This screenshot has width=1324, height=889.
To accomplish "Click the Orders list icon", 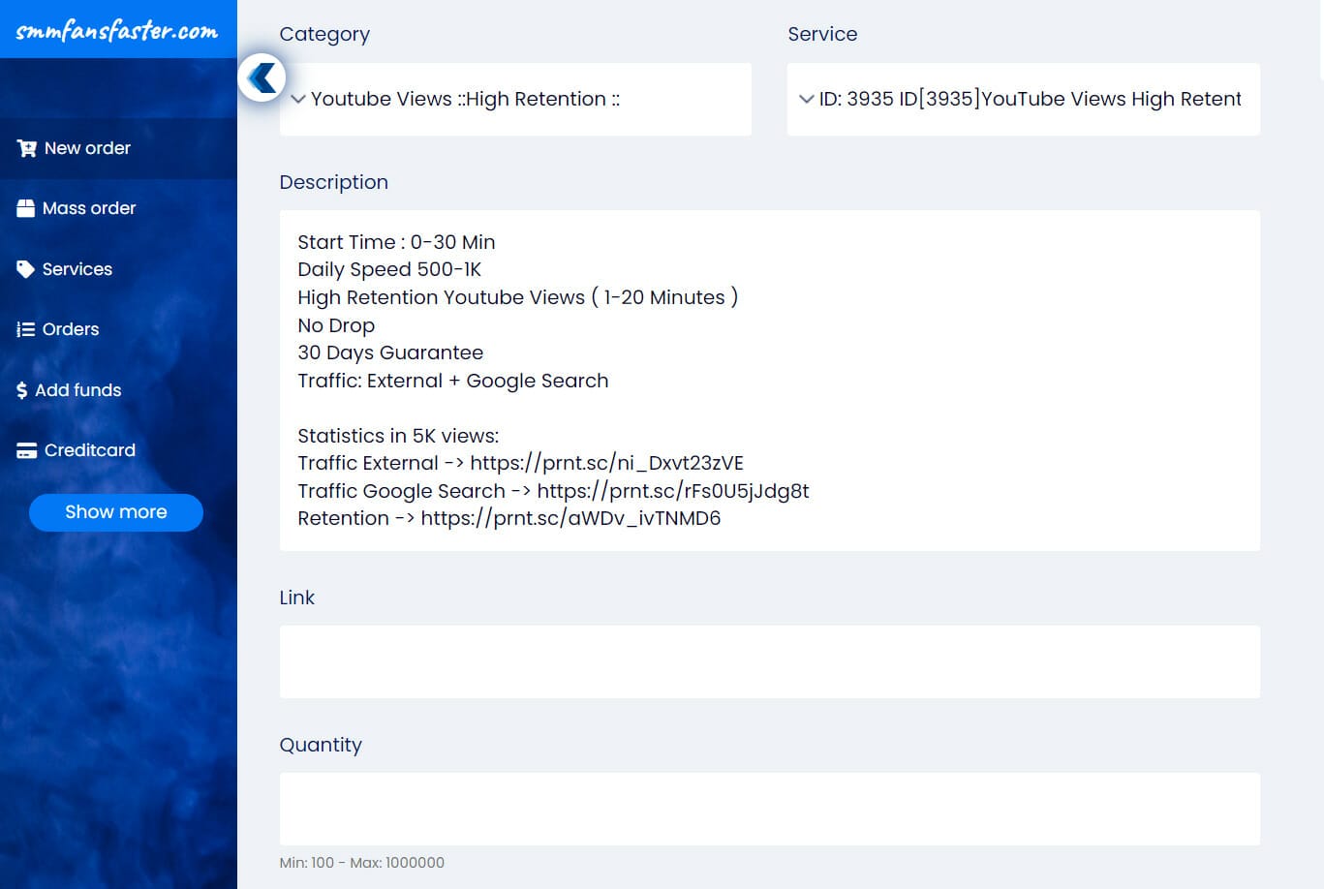I will coord(25,329).
